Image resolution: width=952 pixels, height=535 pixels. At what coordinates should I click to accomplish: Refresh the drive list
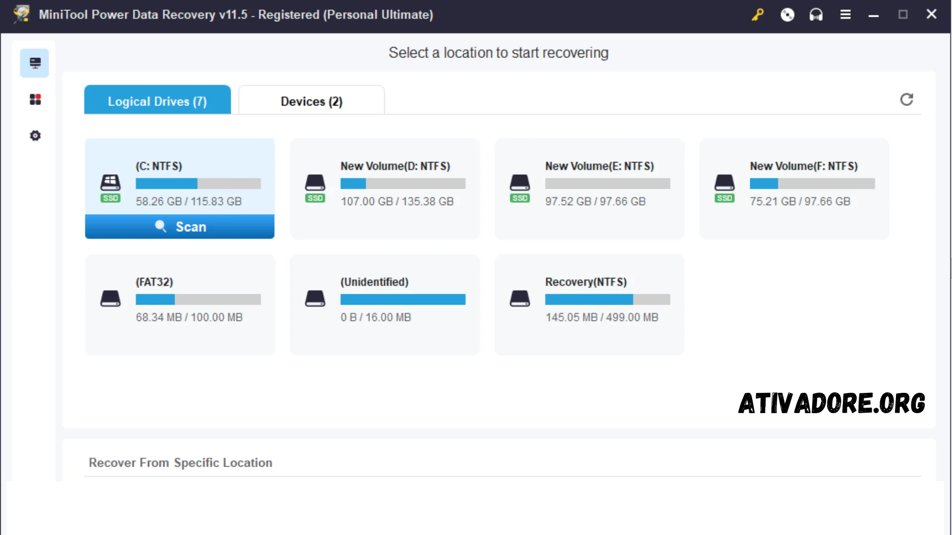point(906,100)
